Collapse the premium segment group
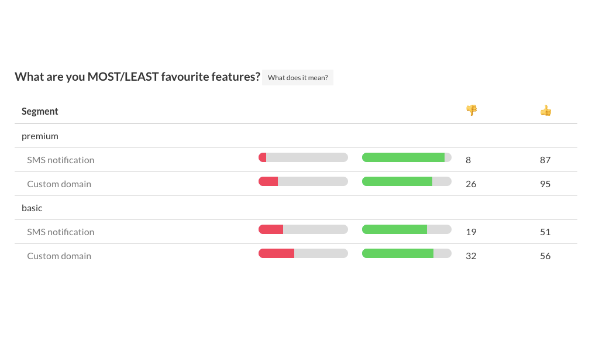 40,136
